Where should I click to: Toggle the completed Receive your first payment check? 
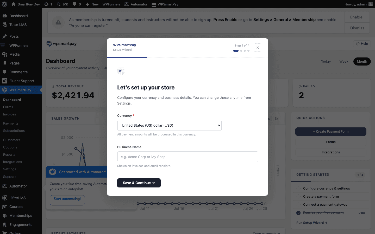pos(298,213)
